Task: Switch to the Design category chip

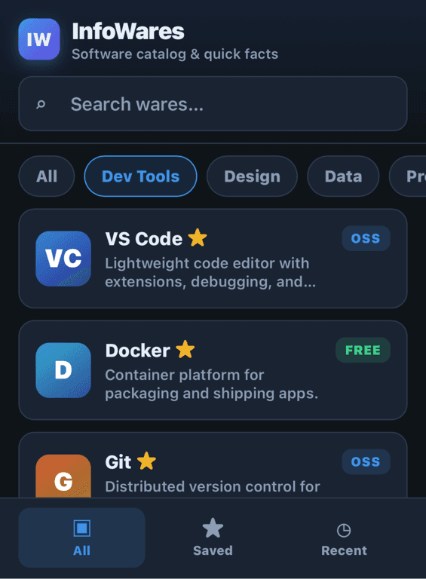Action: point(252,176)
